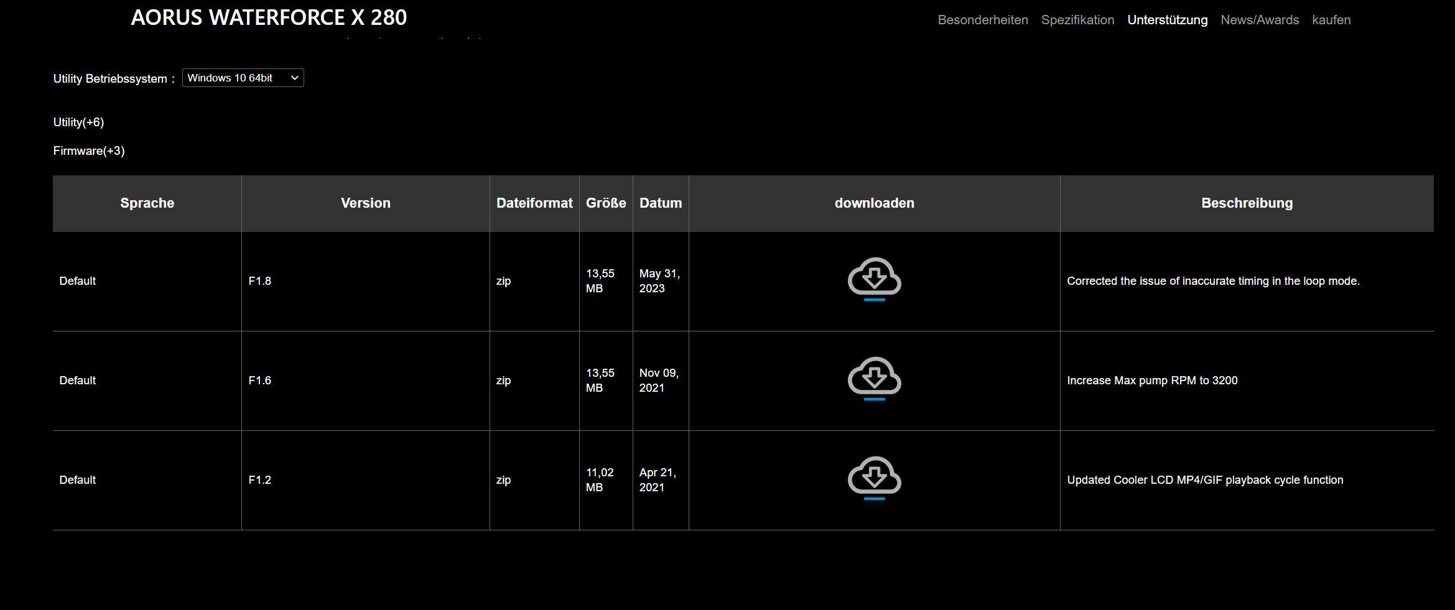Open the kaufen link

(1331, 20)
